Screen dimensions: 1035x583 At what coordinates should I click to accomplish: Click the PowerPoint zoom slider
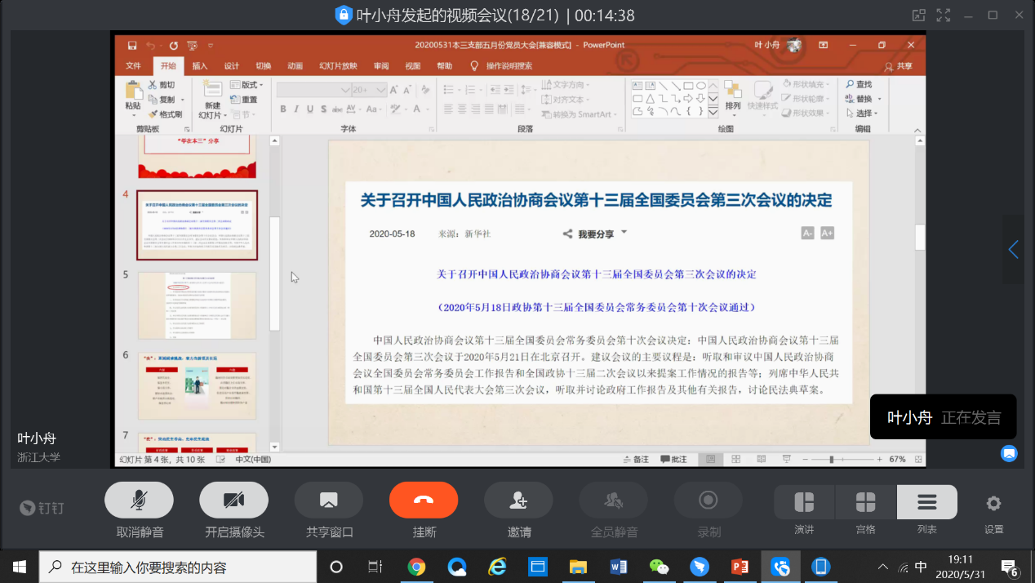(831, 460)
